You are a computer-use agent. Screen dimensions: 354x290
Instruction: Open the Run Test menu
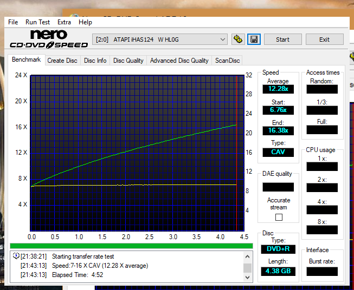pos(37,22)
